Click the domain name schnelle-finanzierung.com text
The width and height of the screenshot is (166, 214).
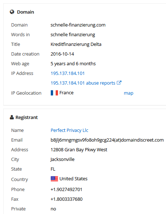coord(78,25)
